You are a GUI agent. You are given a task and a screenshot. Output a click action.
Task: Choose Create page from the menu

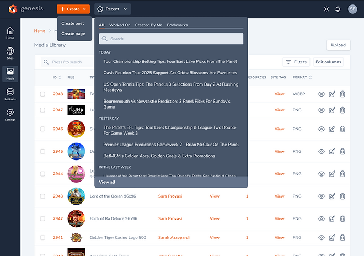pos(73,34)
